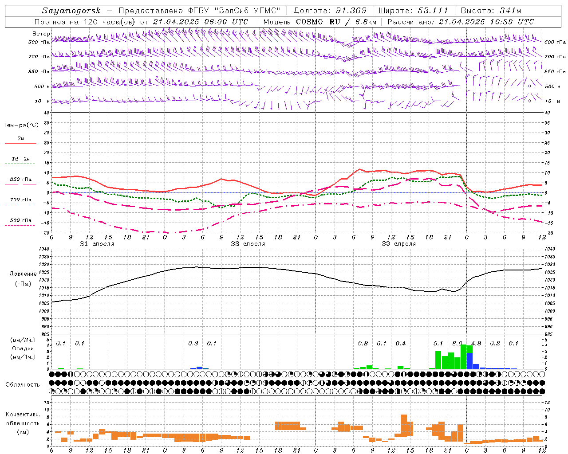Click the '22 апреля' date label
Screen dimensions: 568x454
248,244
